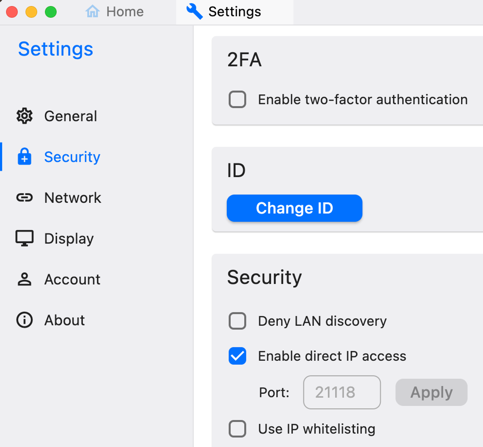Disable direct IP access
Viewport: 483px width, 447px height.
tap(237, 356)
